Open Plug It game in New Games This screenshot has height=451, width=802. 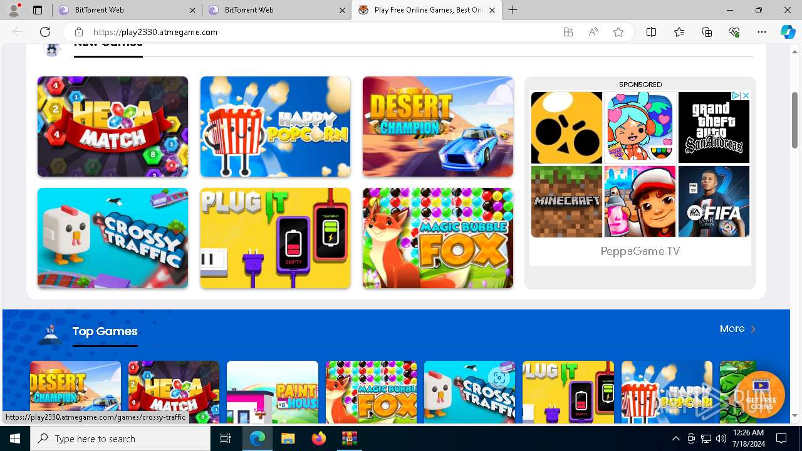[x=275, y=238]
